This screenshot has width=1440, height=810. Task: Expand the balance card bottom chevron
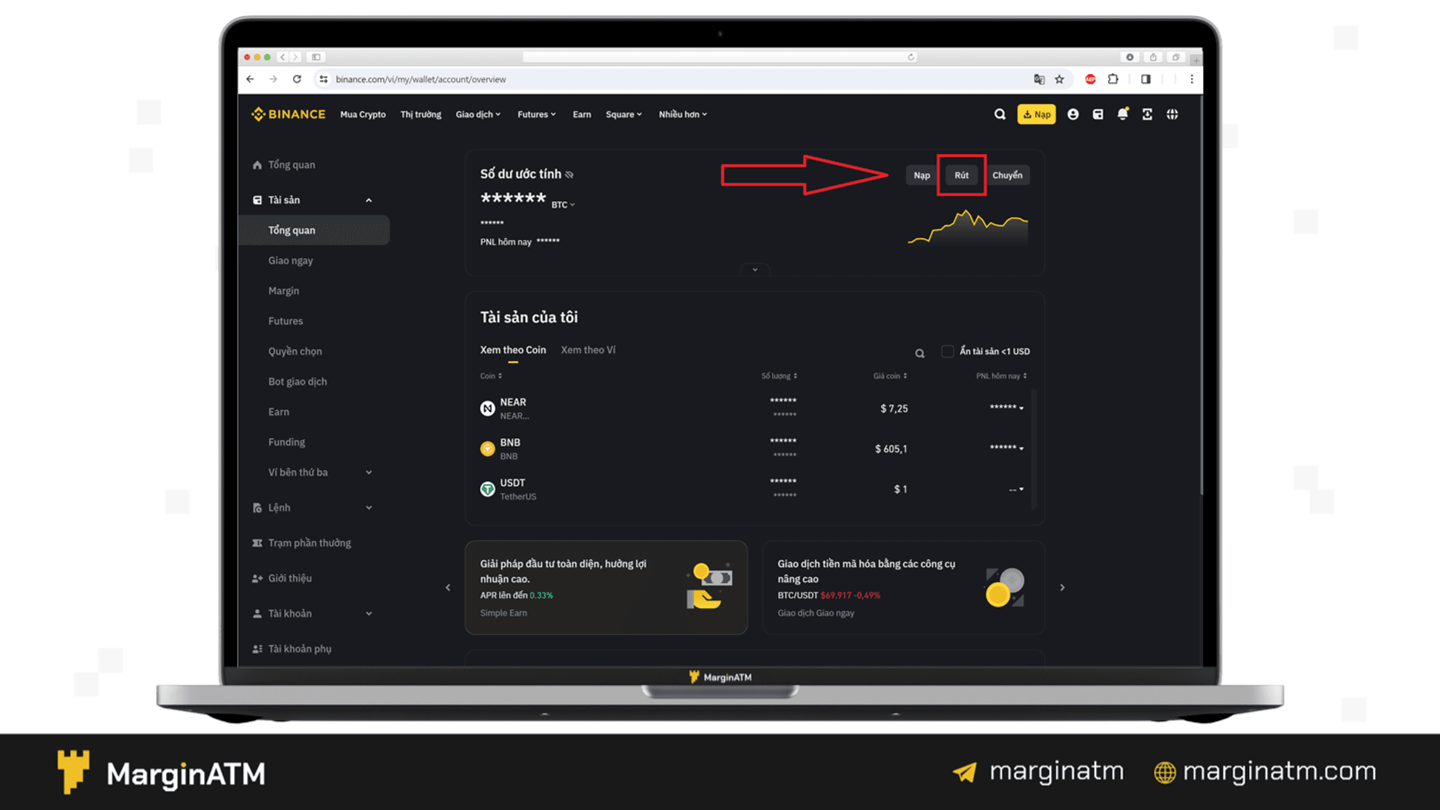[x=755, y=269]
